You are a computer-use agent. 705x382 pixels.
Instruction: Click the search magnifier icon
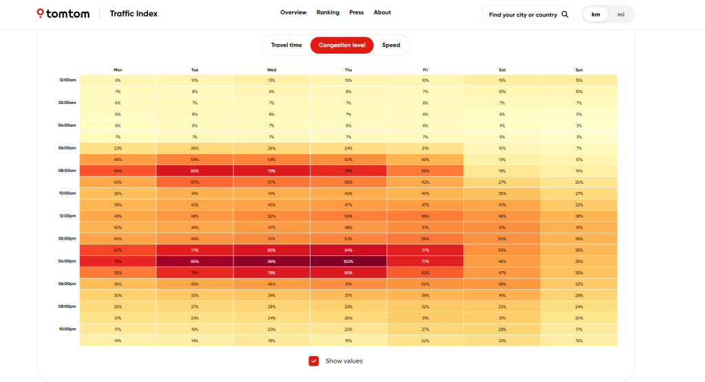(x=565, y=14)
